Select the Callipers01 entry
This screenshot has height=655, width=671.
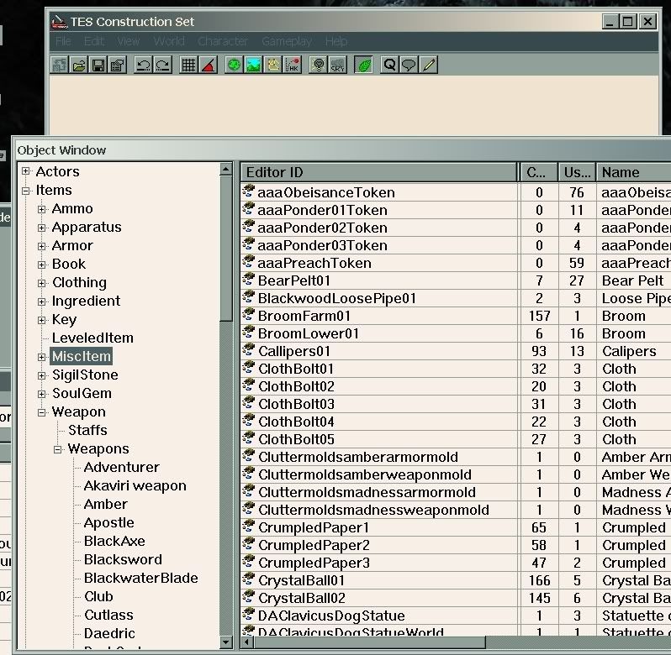[456, 351]
